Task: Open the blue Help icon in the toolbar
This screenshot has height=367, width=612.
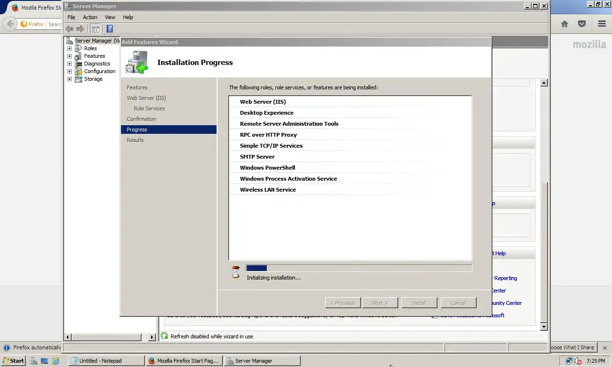Action: [x=109, y=29]
